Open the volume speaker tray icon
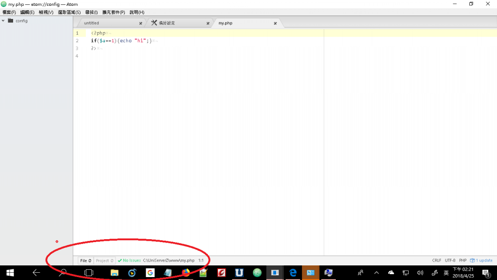Viewport: 497px width, 280px height. pos(420,273)
